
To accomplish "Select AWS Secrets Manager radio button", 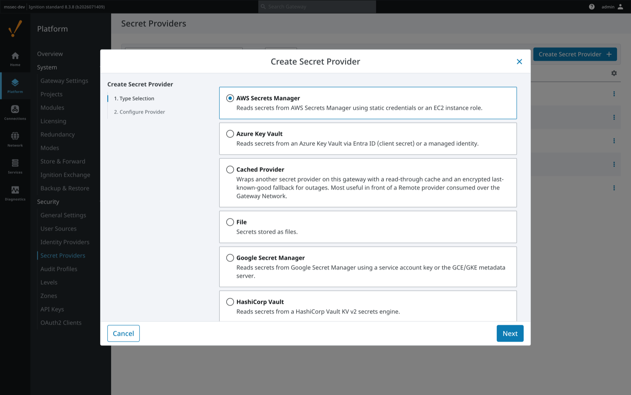I will click(x=230, y=98).
